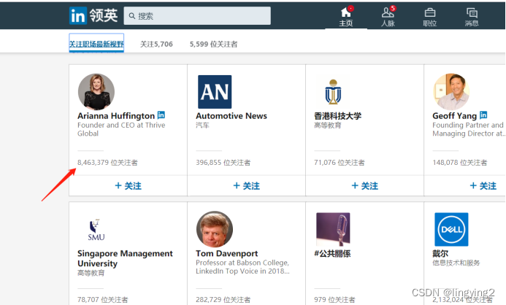Open Geoff Yang's profile photo

[x=451, y=92]
